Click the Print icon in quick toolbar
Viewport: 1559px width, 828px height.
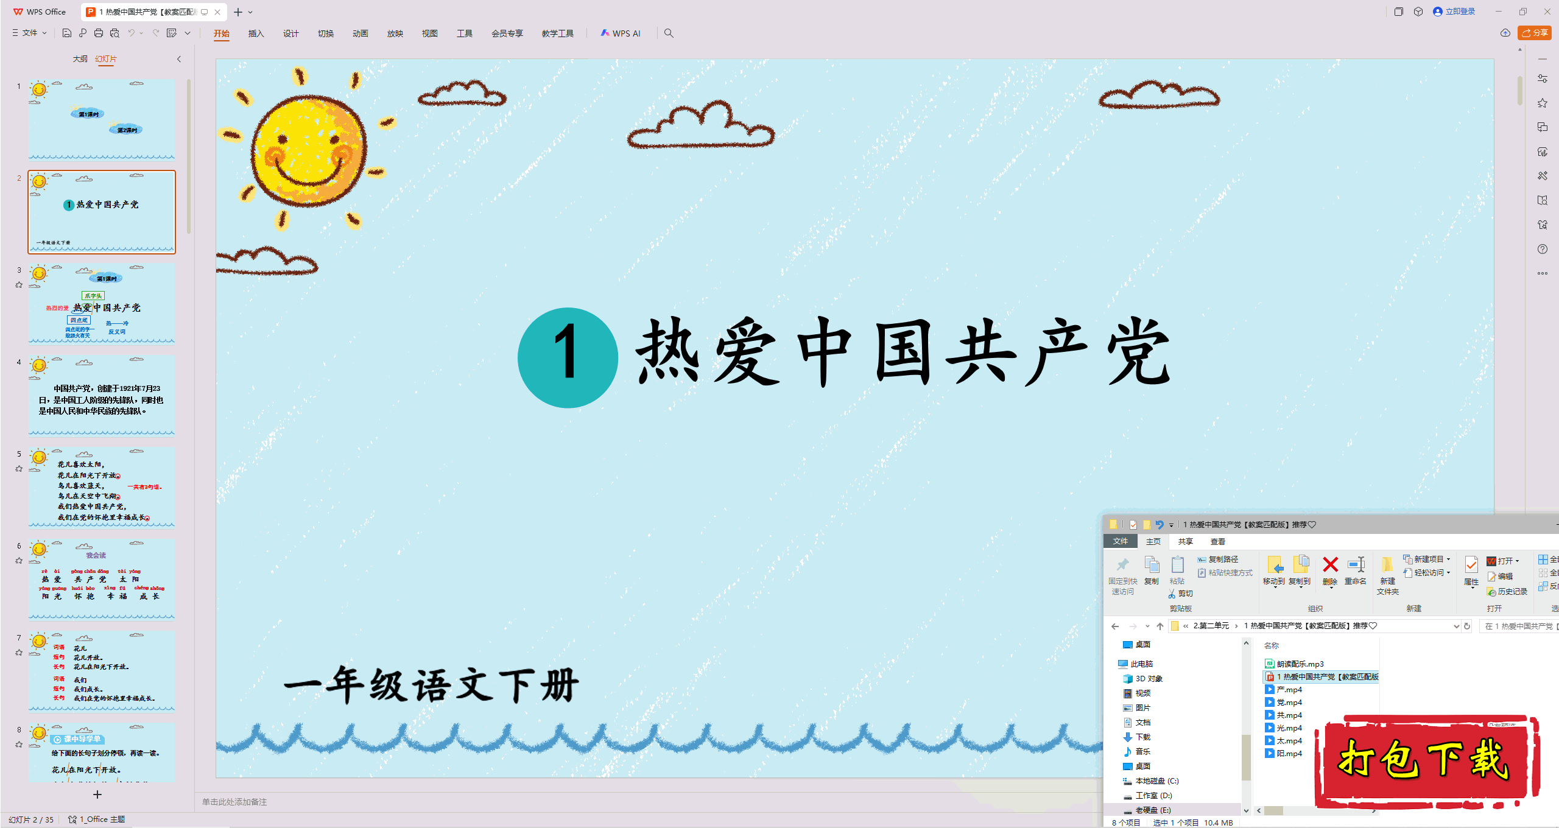pos(99,33)
